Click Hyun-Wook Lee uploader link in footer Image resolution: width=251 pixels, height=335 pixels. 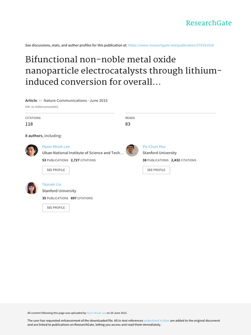[x=96, y=313]
